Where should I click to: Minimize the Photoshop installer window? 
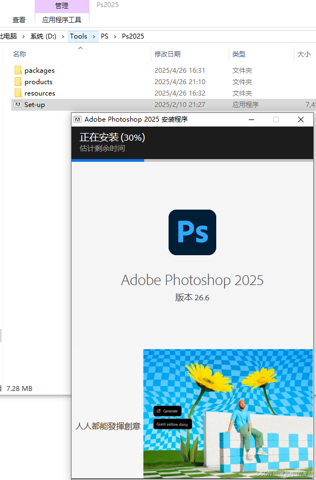point(251,119)
